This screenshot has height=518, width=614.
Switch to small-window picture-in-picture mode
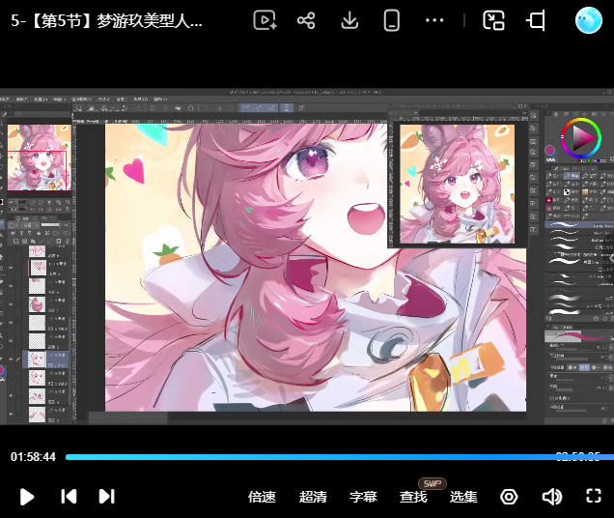[x=493, y=20]
